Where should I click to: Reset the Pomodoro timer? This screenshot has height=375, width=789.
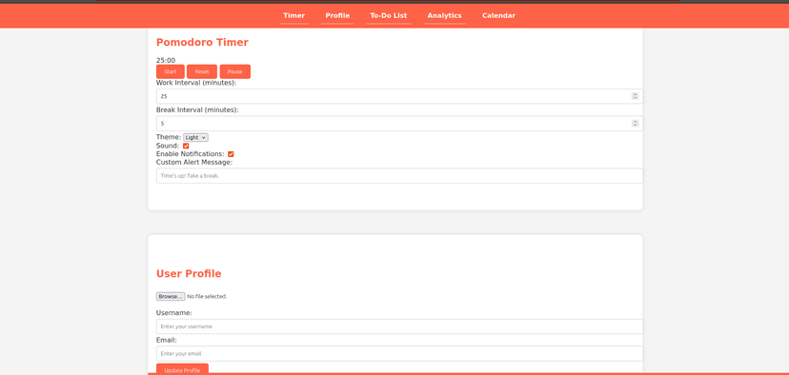pos(202,72)
